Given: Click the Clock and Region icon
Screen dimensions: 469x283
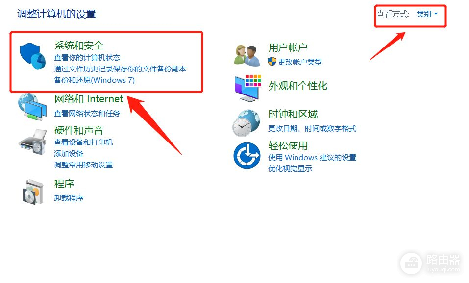Looking at the screenshot, I should tap(246, 123).
